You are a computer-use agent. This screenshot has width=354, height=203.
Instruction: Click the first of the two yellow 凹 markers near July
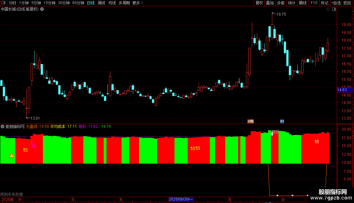click(192, 148)
